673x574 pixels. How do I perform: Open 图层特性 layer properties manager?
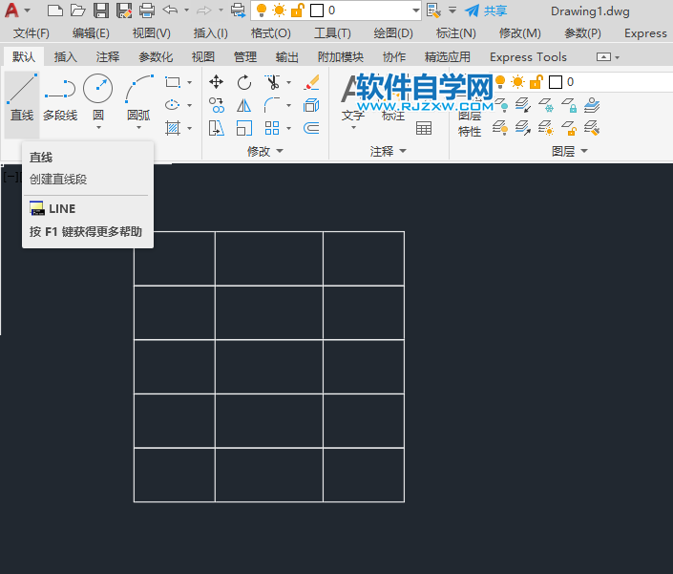coord(470,123)
